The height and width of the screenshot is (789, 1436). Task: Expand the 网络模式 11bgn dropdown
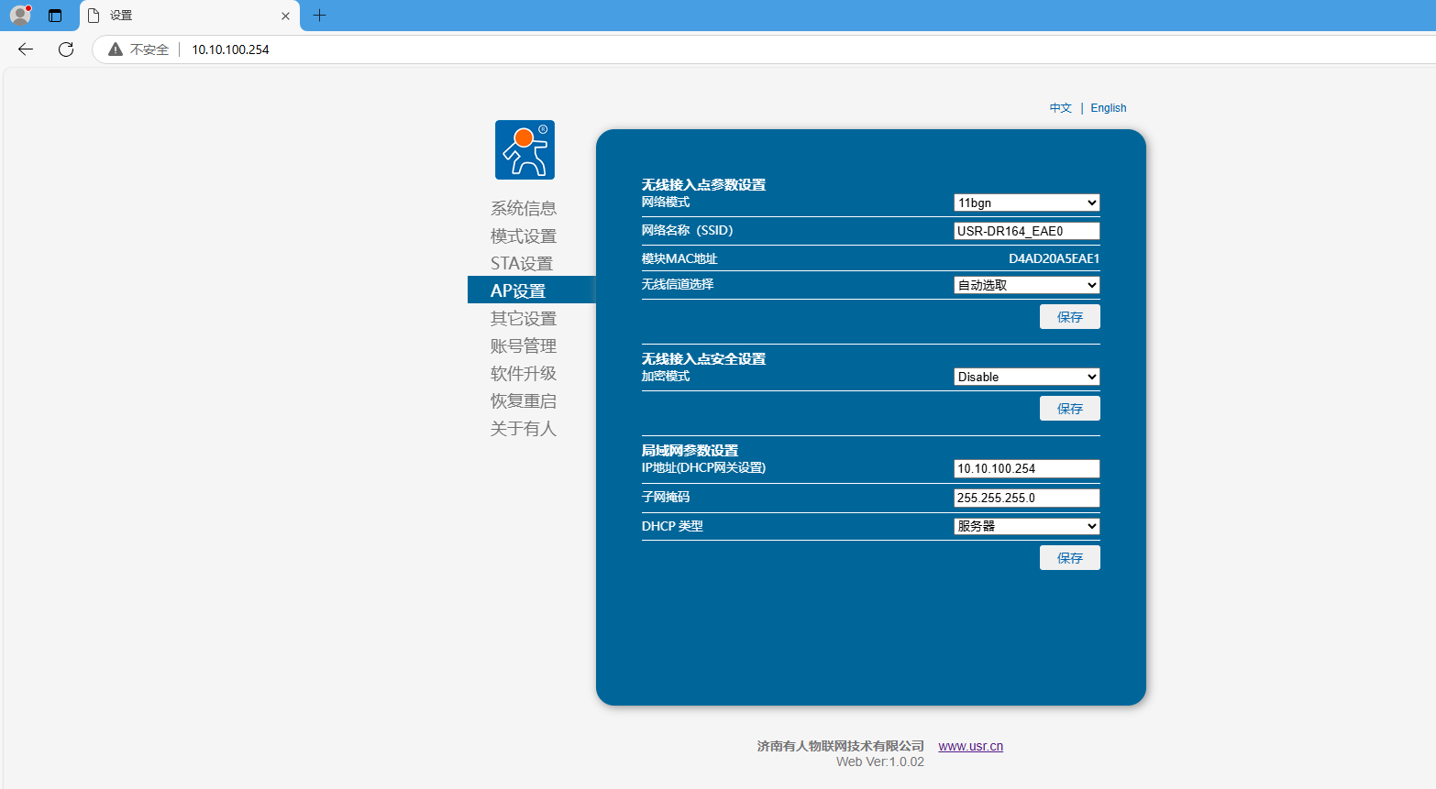click(1026, 203)
